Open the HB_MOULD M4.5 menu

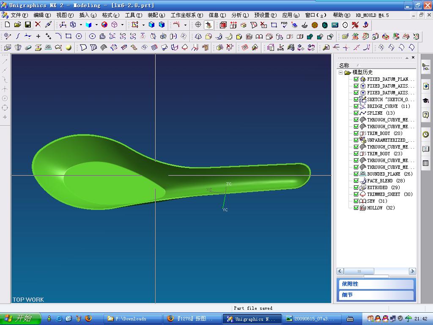[372, 15]
